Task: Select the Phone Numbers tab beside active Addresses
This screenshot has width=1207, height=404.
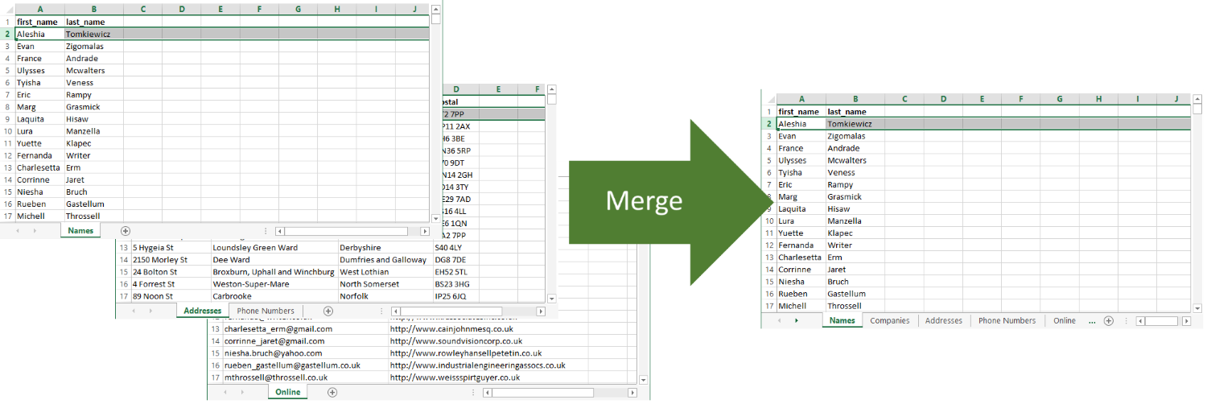Action: 265,311
